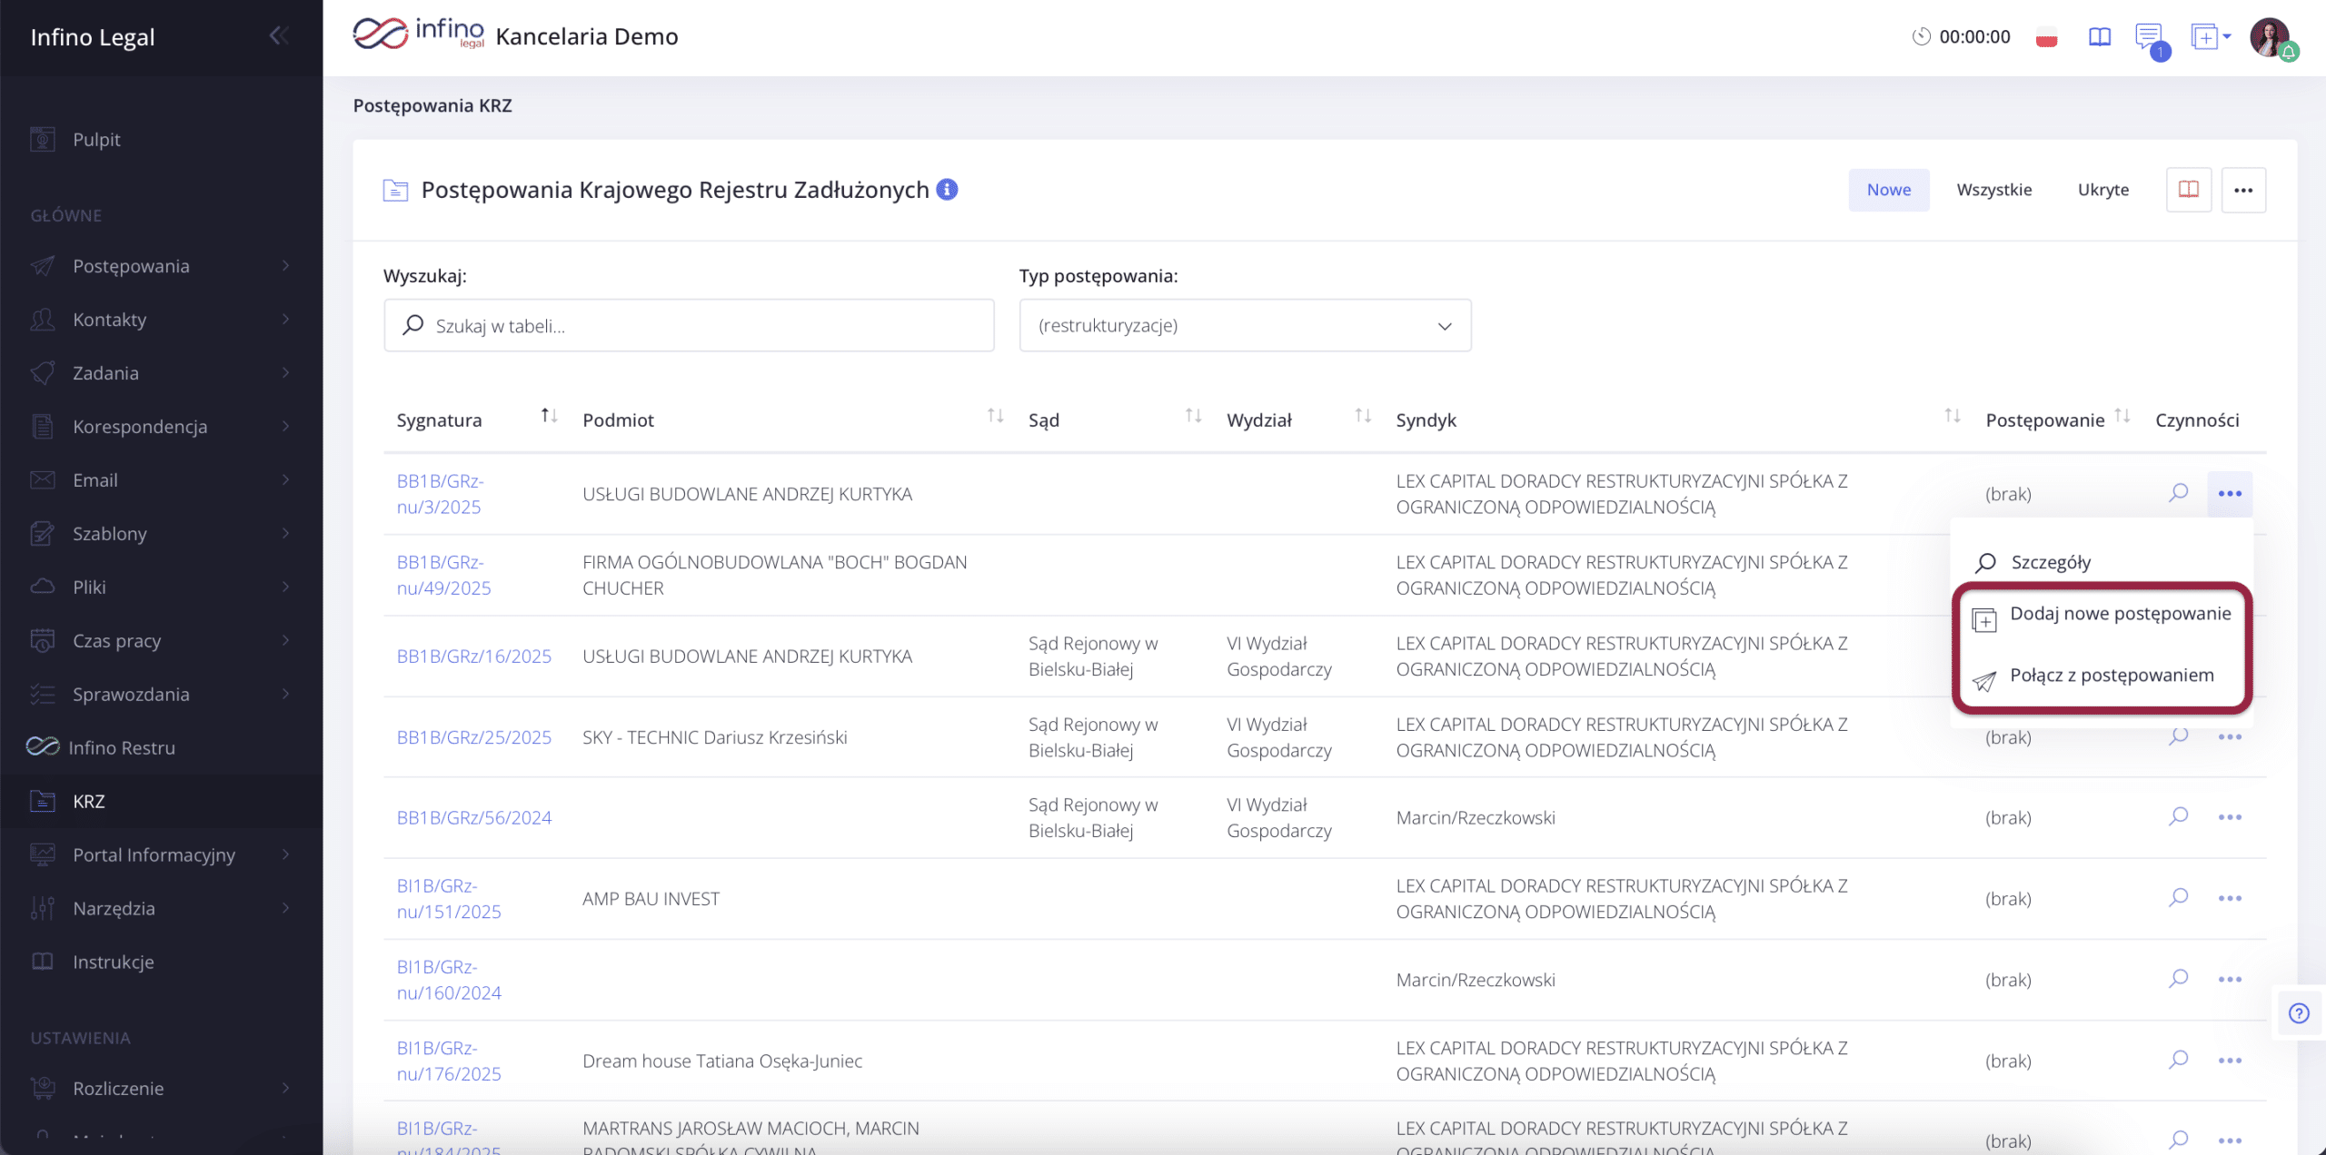Open the plus add-new dropdown in header
The height and width of the screenshot is (1155, 2326).
(2210, 37)
